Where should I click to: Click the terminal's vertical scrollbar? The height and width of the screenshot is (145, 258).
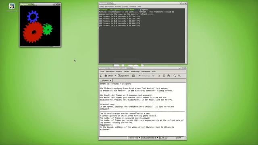[186, 36]
